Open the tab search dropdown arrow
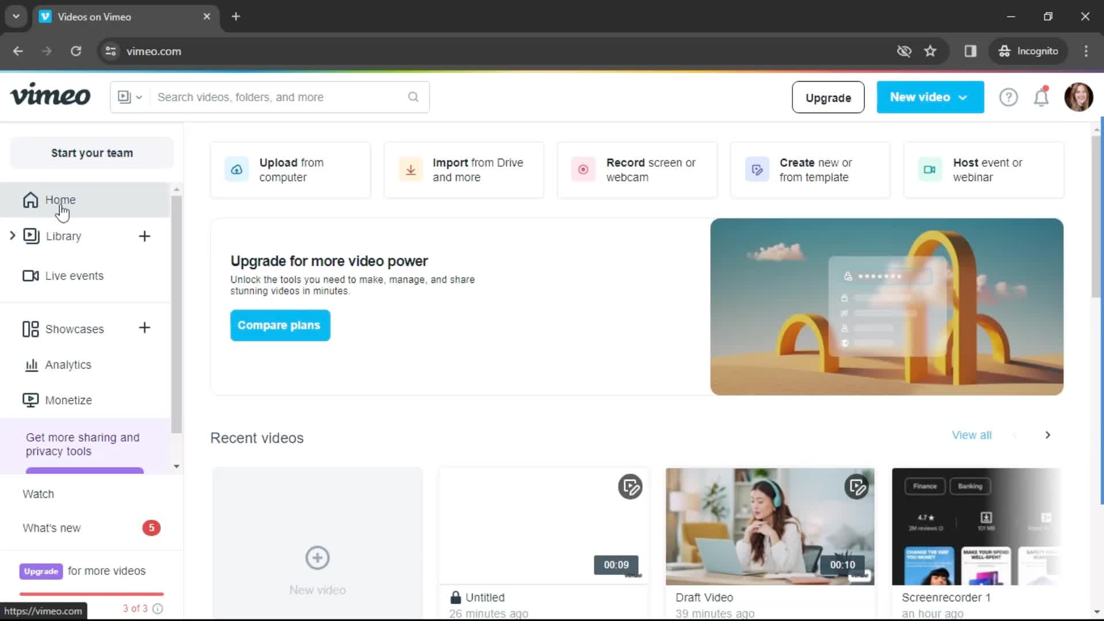The image size is (1104, 621). (16, 17)
